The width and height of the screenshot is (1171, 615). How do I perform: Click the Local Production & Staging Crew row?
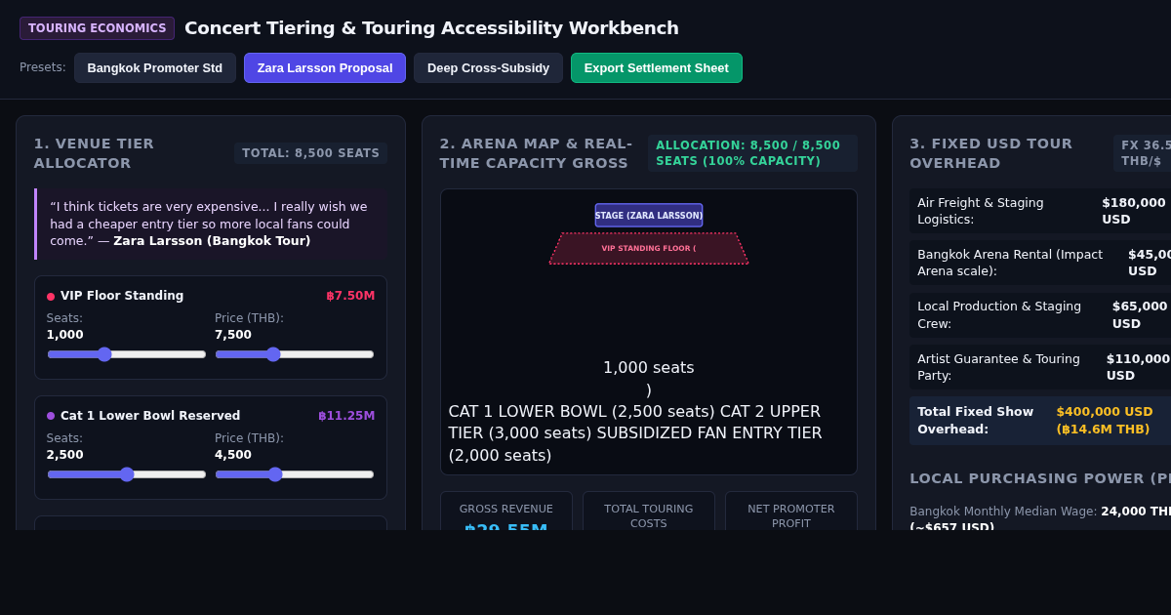tap(1040, 314)
